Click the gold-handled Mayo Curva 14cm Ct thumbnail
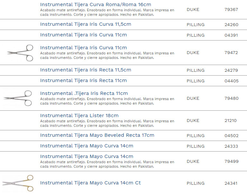The image size is (247, 195). click(x=18, y=183)
